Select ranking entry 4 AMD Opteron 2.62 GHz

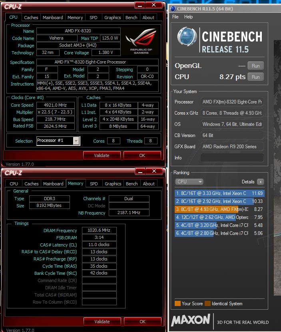pyautogui.click(x=219, y=217)
